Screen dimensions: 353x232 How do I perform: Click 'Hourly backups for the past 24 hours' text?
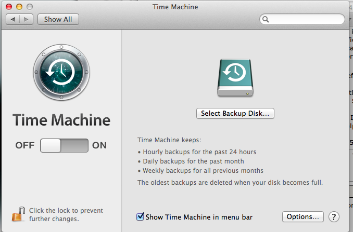coord(199,152)
